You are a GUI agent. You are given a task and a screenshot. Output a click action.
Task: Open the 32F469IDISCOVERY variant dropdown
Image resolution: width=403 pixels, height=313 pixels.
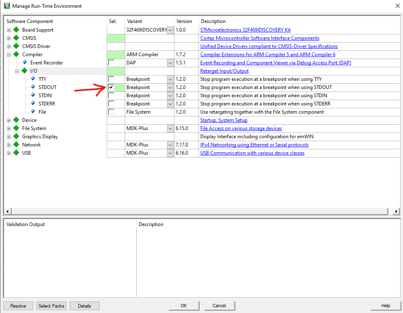pyautogui.click(x=170, y=30)
